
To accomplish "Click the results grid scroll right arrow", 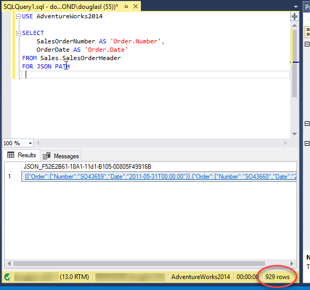I will pyautogui.click(x=292, y=263).
